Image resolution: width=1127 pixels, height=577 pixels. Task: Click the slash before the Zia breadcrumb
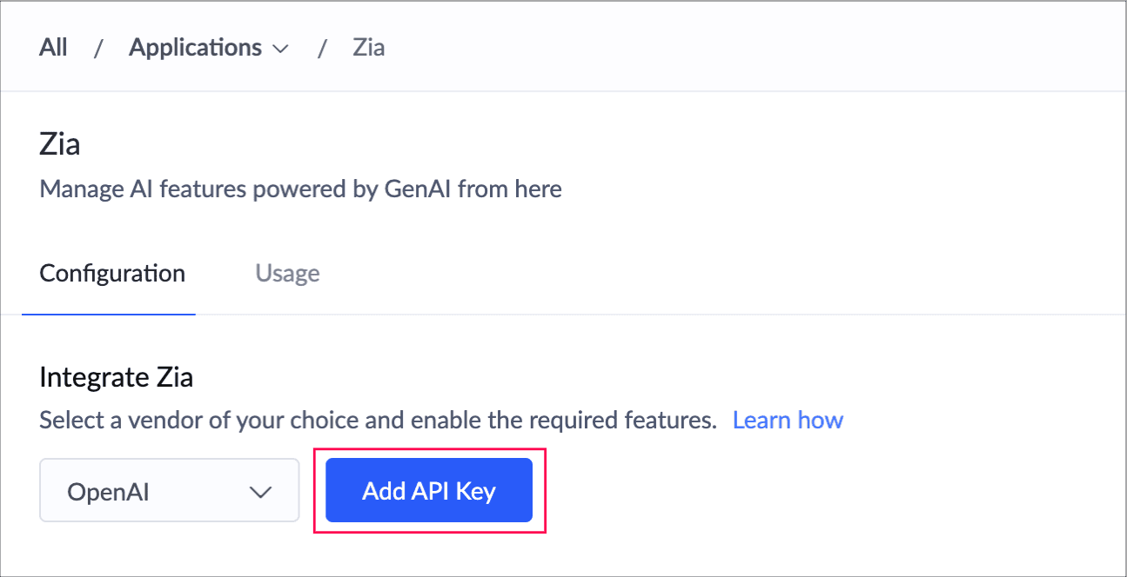pos(322,49)
